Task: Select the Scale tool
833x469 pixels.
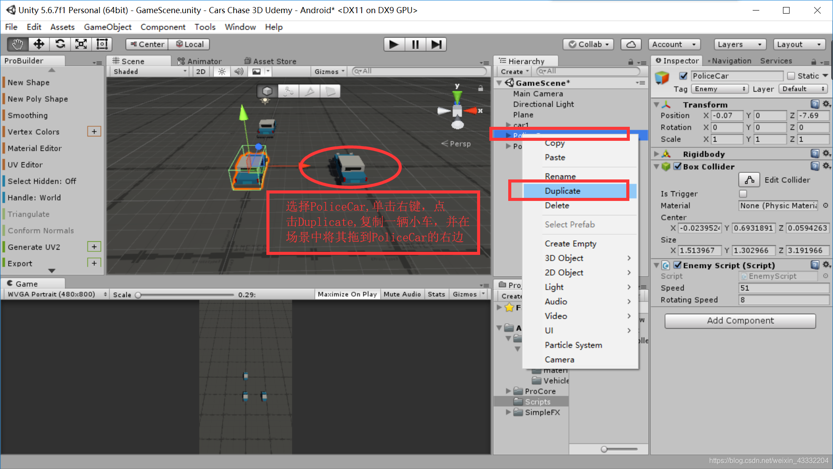Action: point(81,44)
